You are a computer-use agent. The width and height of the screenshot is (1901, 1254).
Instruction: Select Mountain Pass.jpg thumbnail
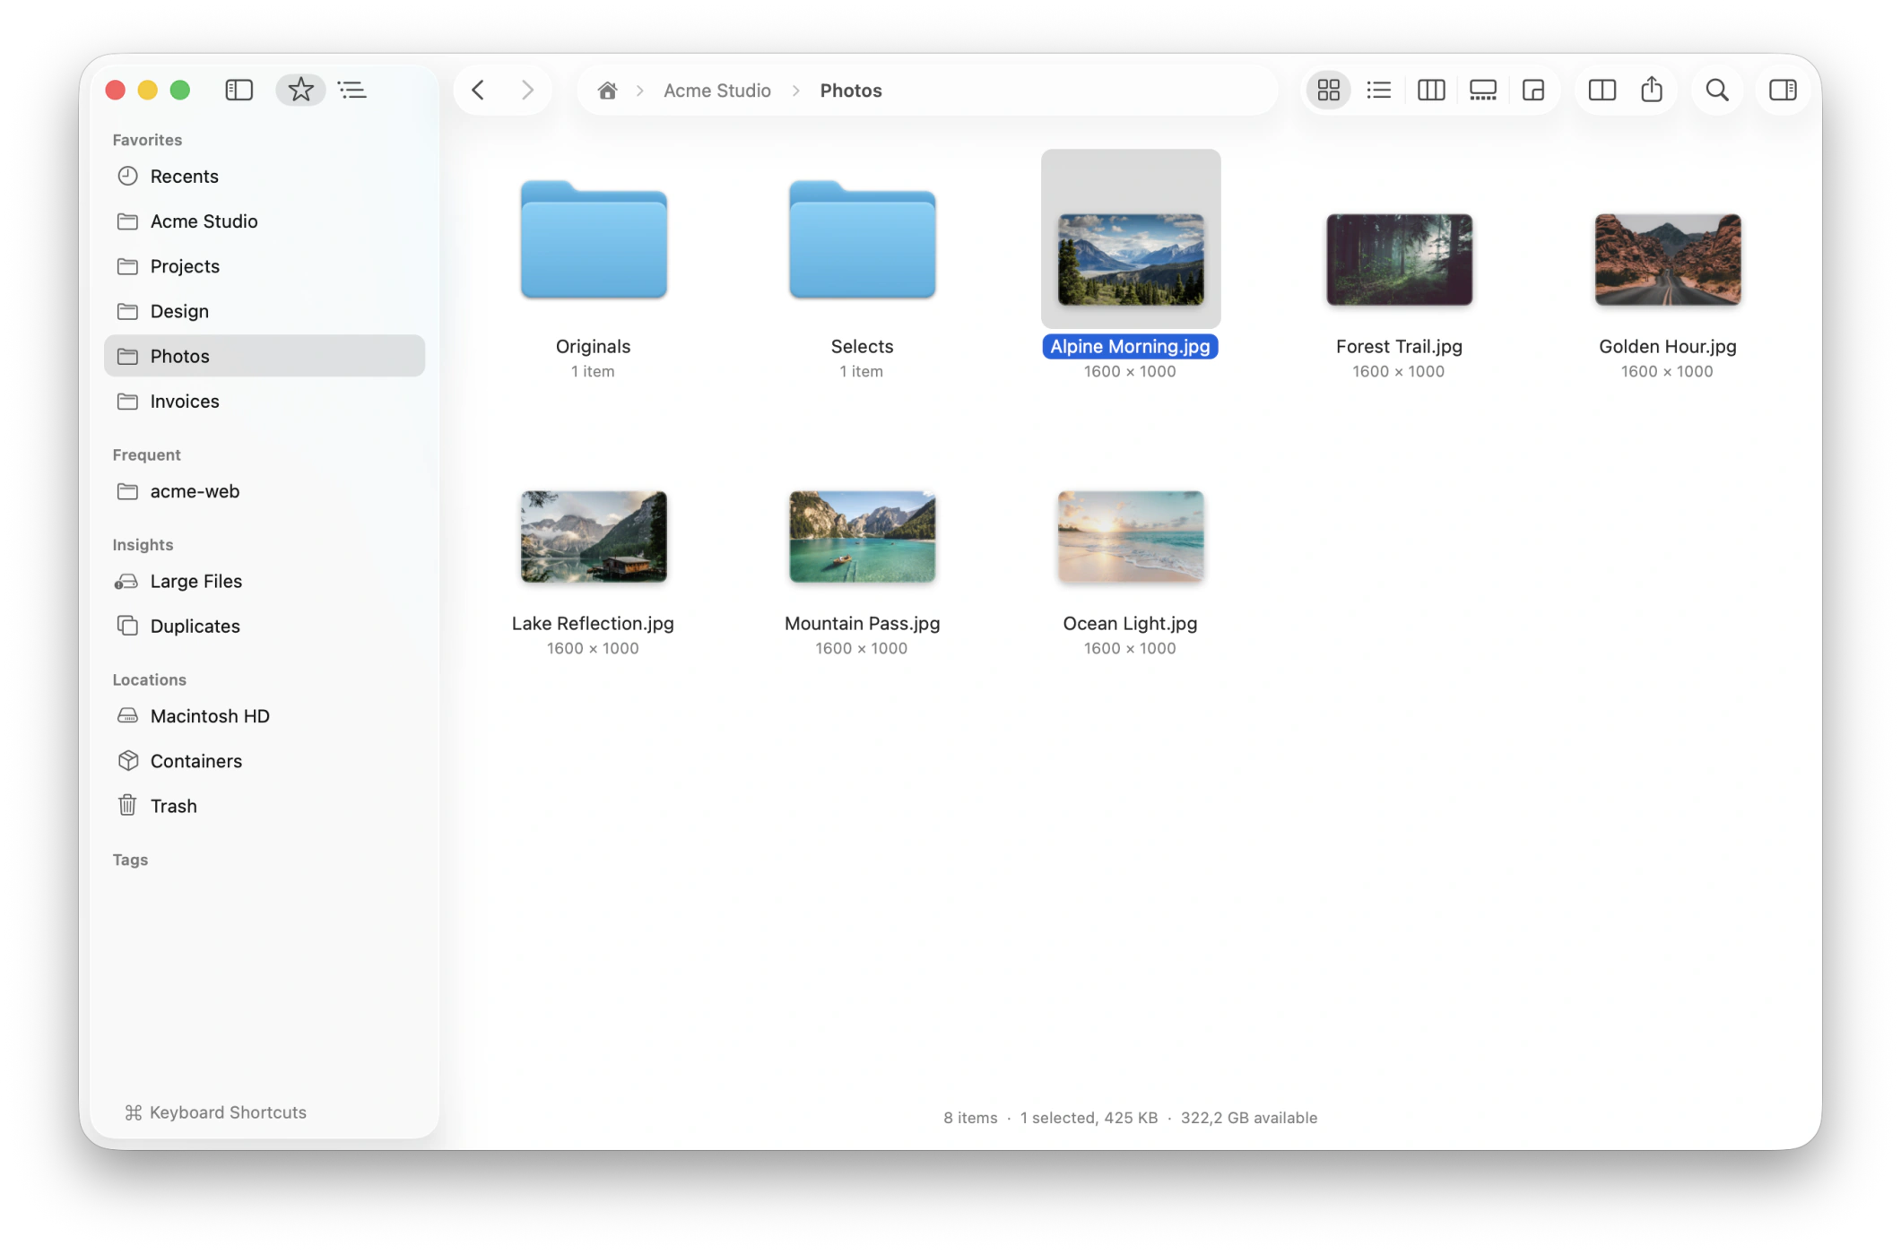click(862, 536)
